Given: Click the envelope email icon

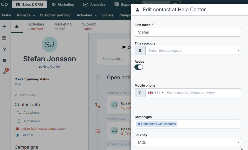Looking at the screenshot, I should pos(17,129).
